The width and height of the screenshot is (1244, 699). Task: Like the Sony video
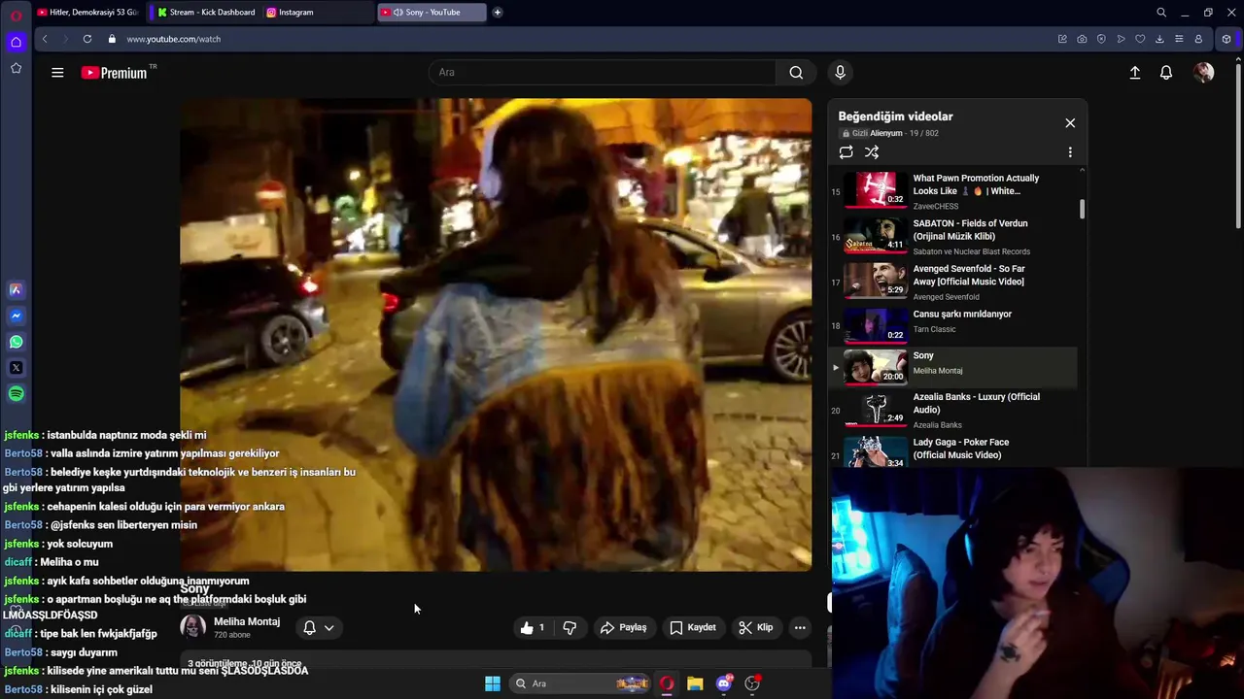coord(534,628)
